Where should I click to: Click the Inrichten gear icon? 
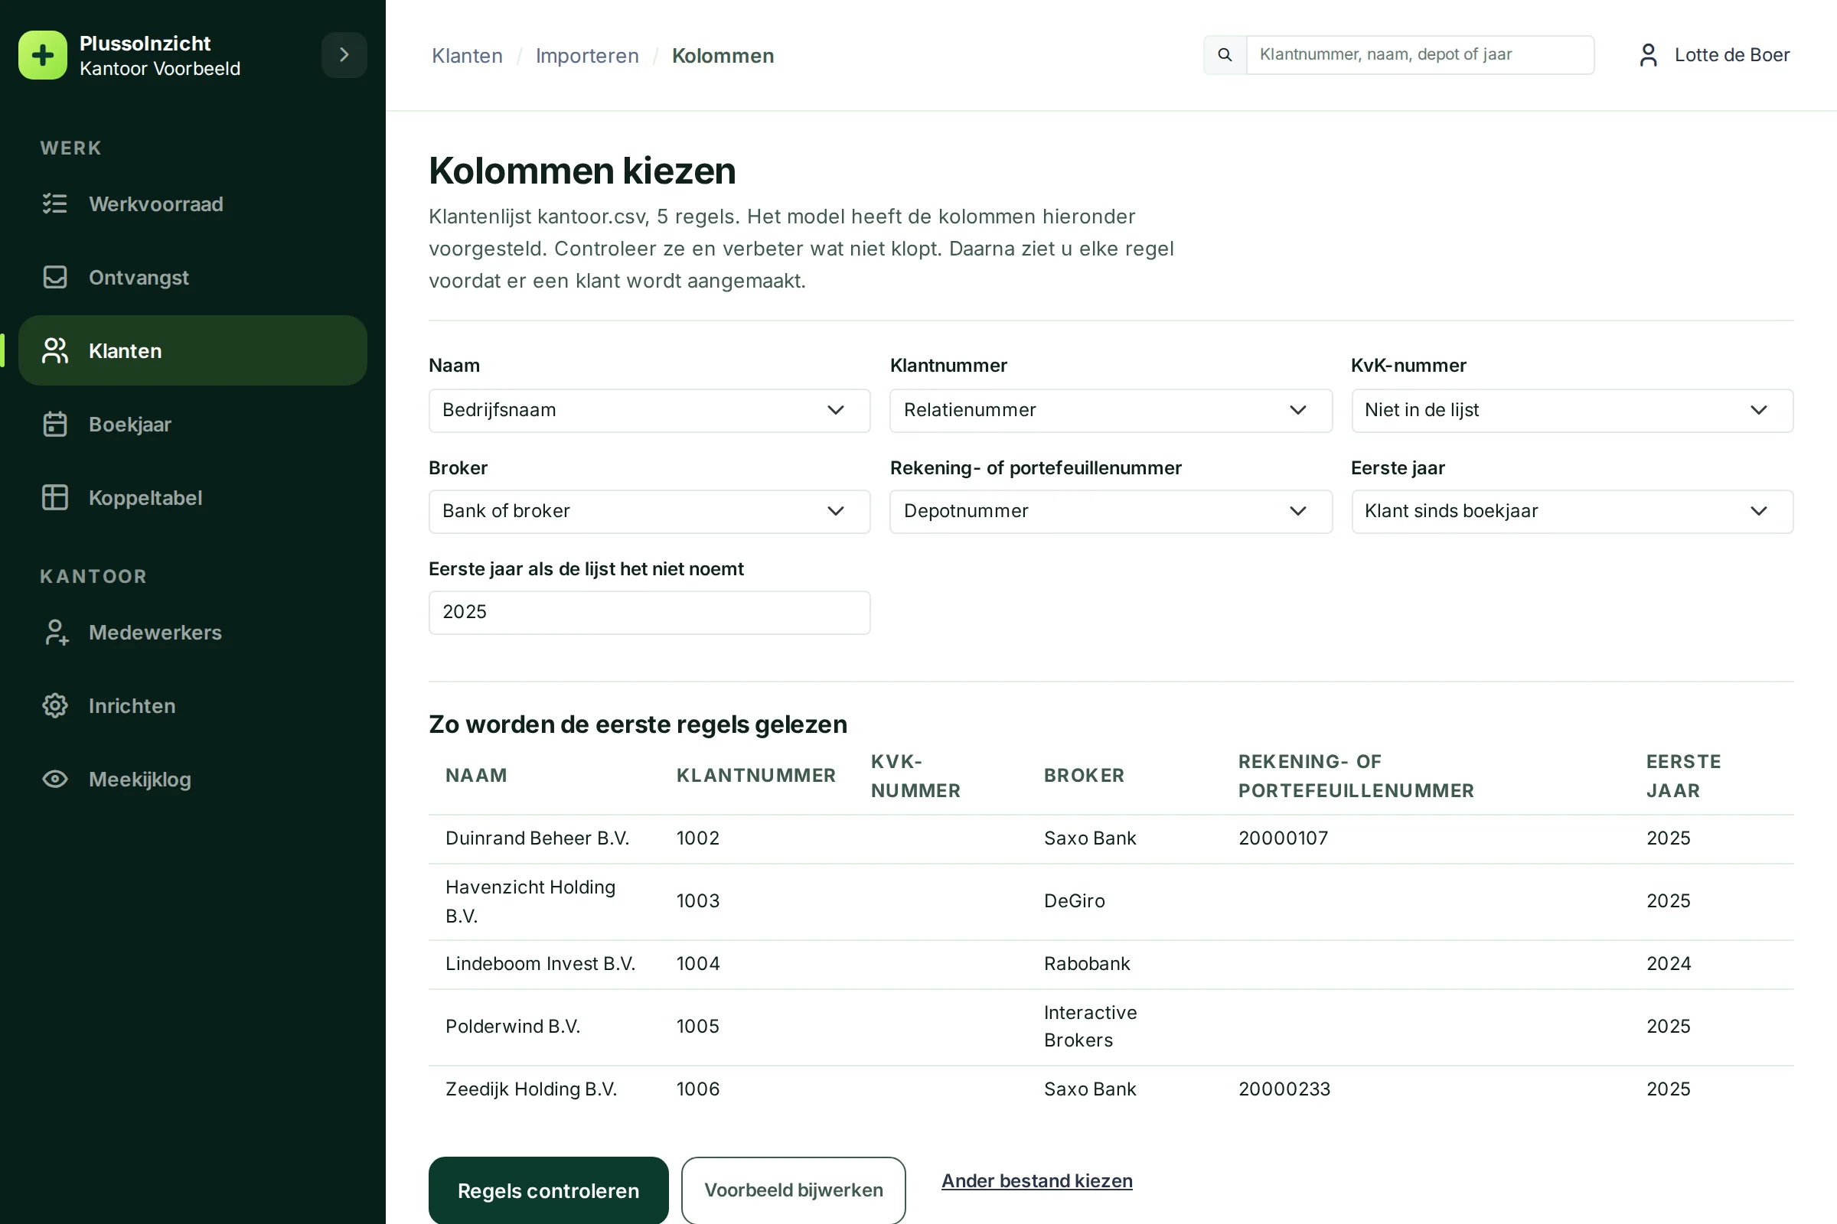(54, 705)
